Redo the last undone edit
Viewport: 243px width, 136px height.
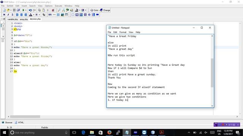[x=34, y=10]
